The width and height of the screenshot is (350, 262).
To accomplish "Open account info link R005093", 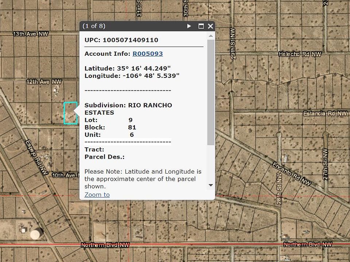I will [147, 54].
